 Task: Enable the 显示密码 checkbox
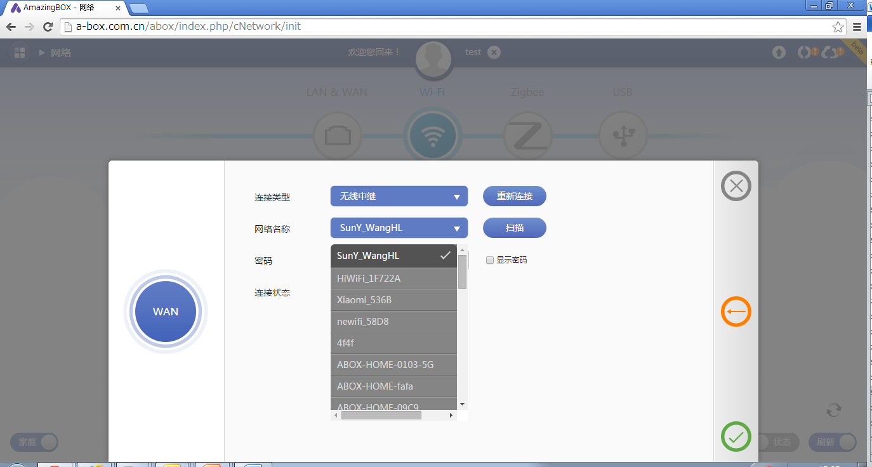point(490,260)
